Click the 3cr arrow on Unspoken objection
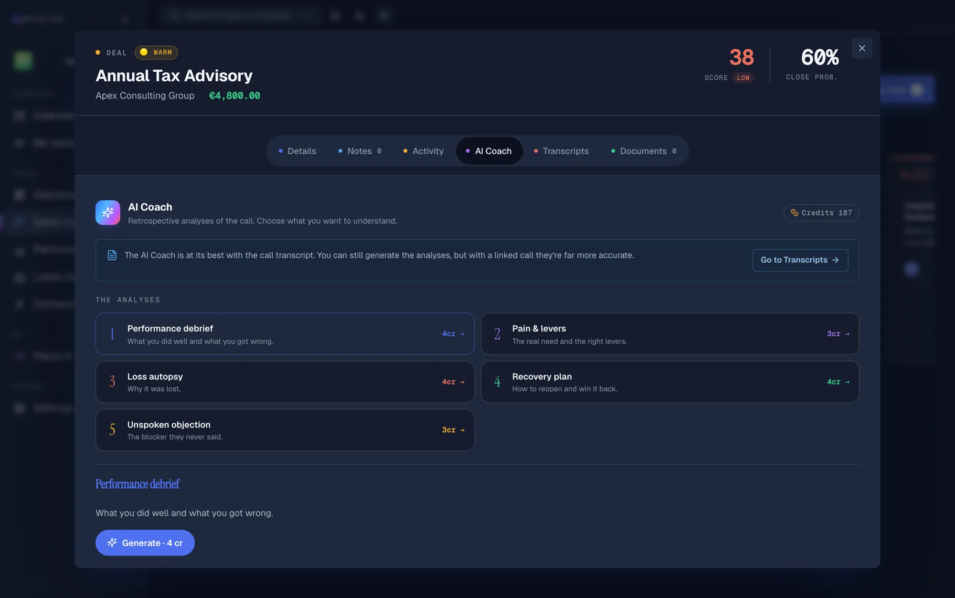 click(453, 430)
